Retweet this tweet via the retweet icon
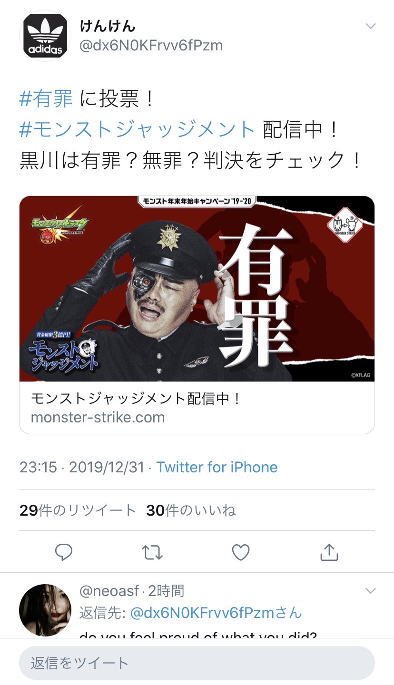This screenshot has width=394, height=685. 152,552
